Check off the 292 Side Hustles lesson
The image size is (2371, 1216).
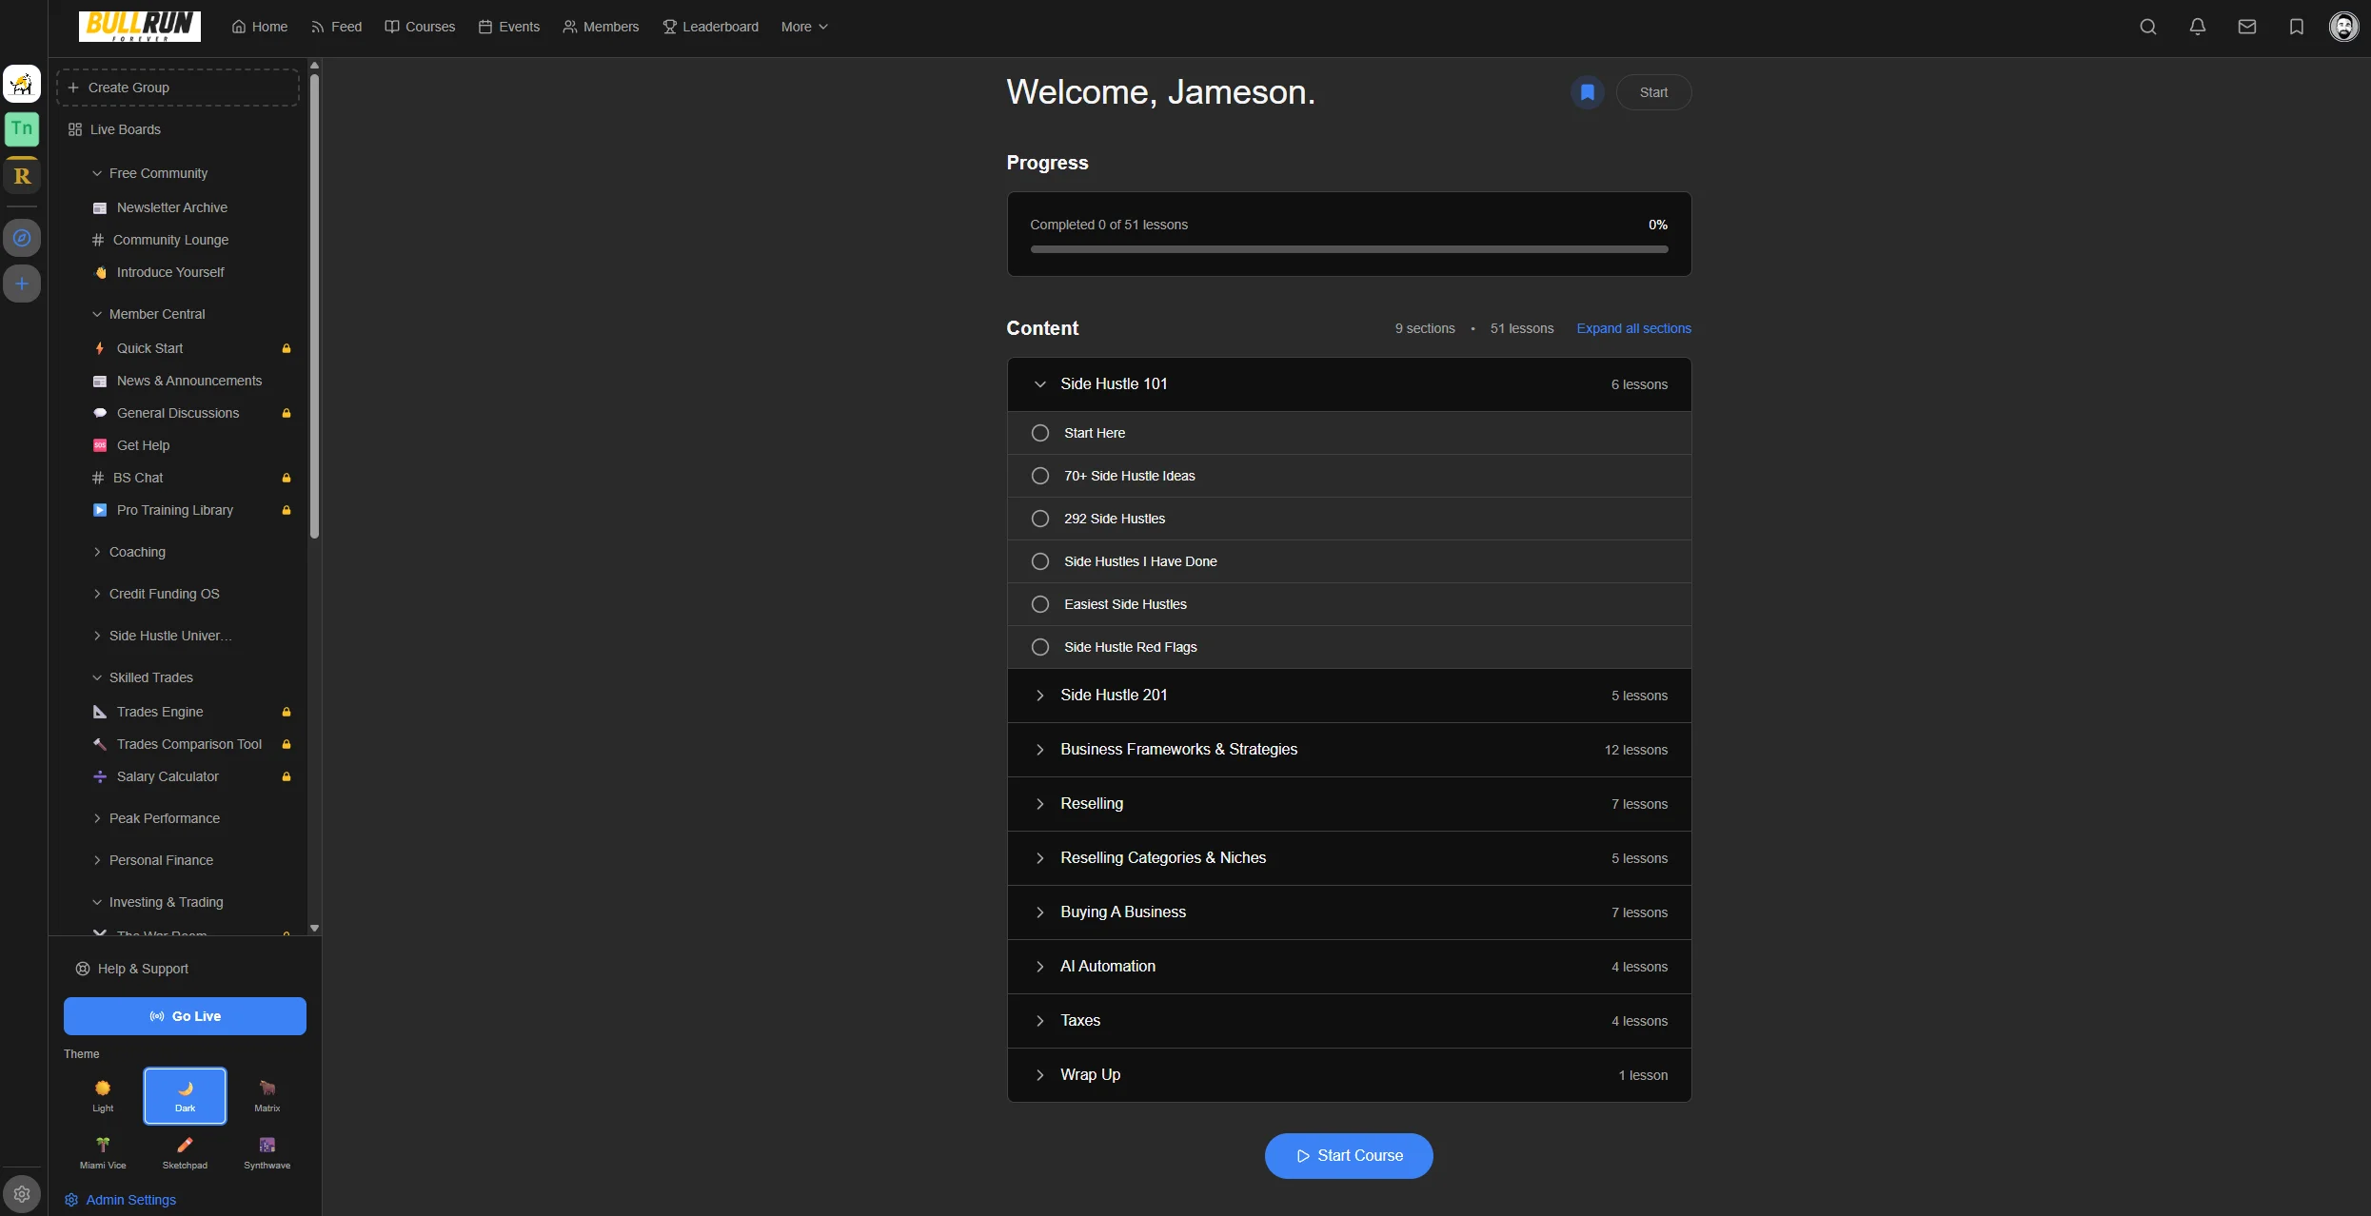(1039, 518)
